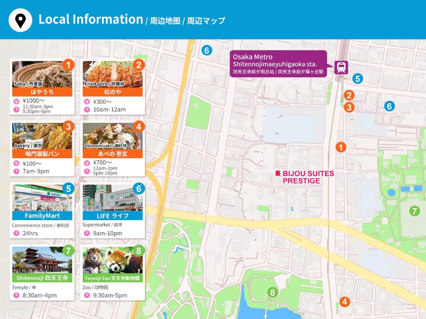Open the bakery bread photo
This screenshot has height=319, width=426.
(42, 136)
